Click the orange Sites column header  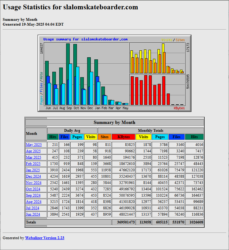point(105,137)
